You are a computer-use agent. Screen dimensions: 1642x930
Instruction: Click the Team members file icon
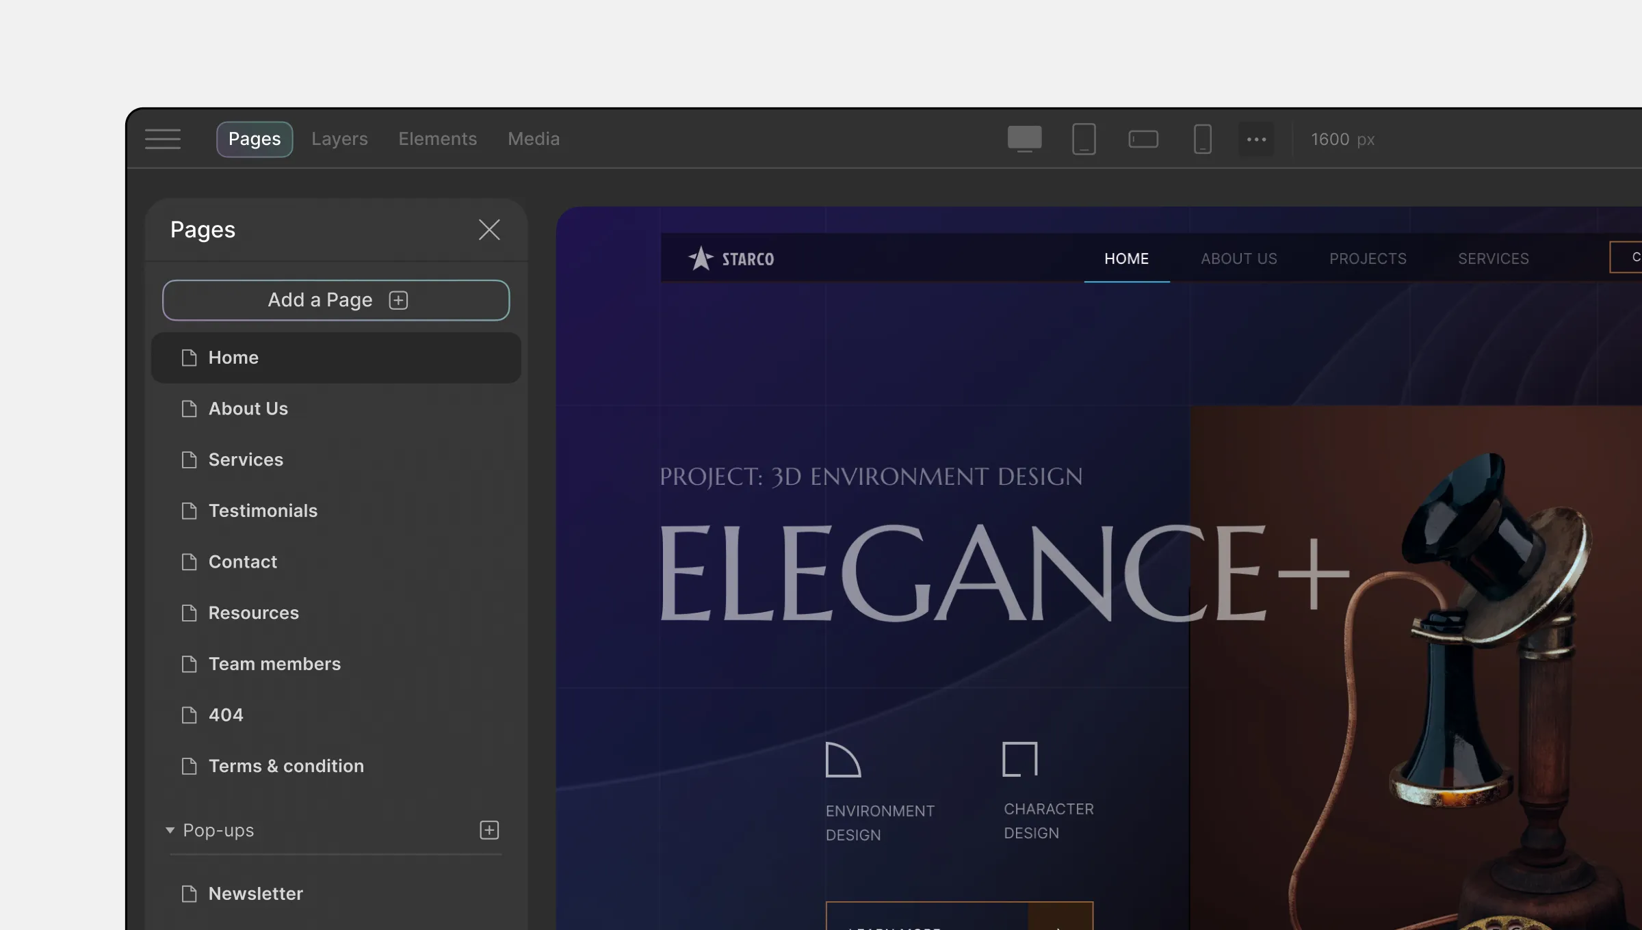pos(189,664)
